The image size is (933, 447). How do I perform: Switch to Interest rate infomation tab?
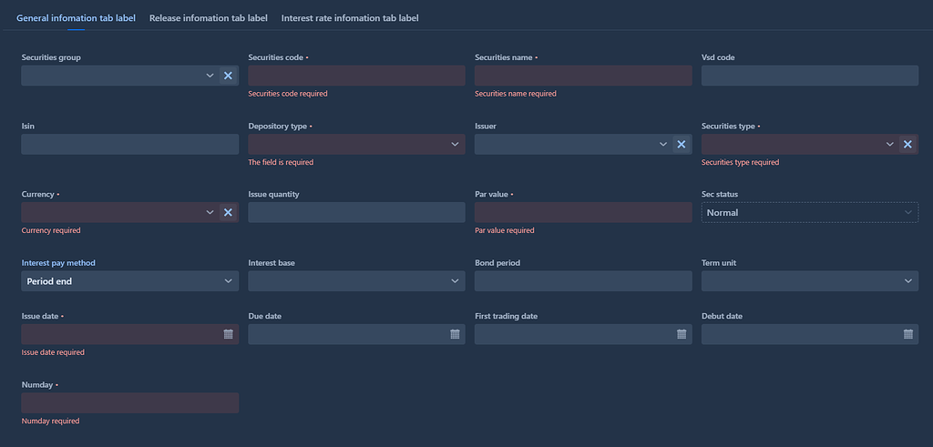click(350, 18)
